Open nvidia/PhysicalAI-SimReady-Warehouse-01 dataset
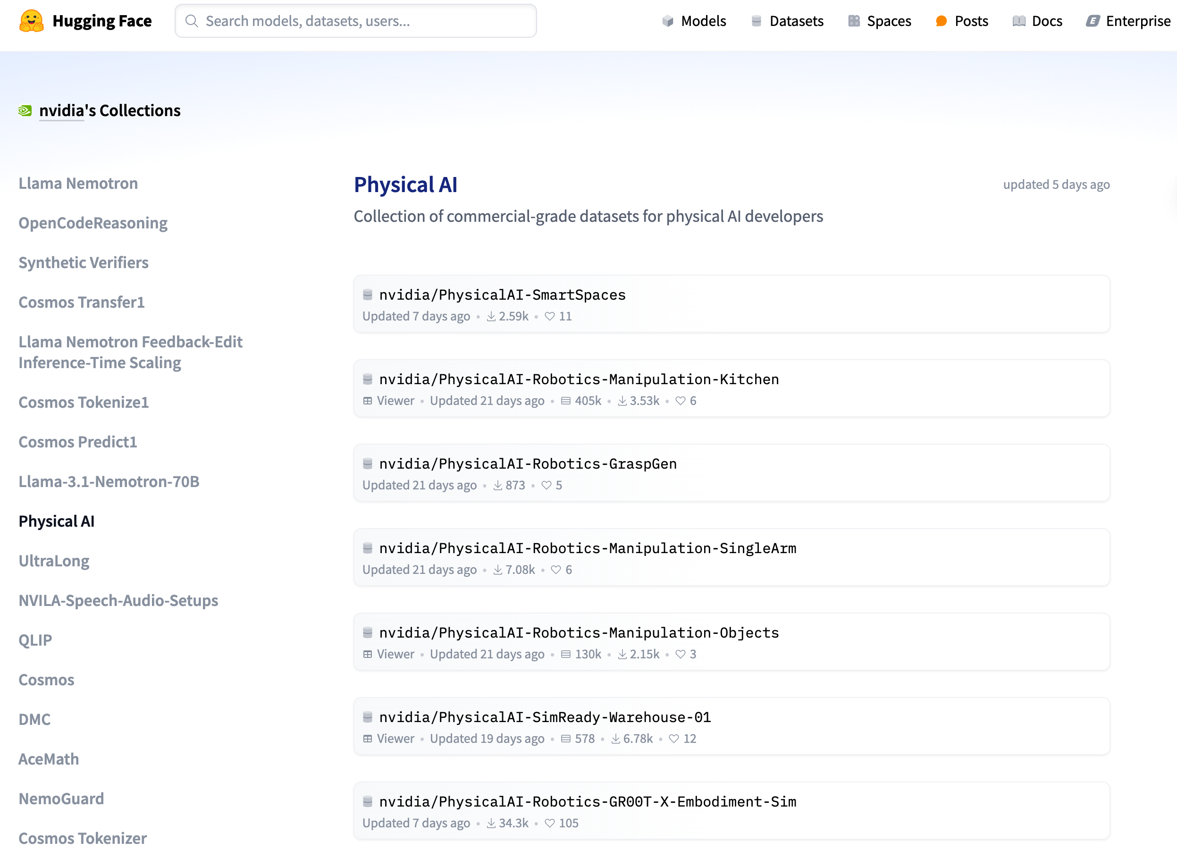 544,717
